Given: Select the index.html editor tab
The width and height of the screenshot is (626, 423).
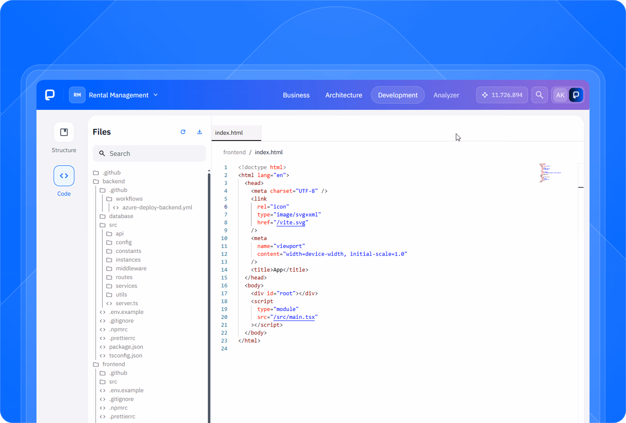Looking at the screenshot, I should [236, 132].
